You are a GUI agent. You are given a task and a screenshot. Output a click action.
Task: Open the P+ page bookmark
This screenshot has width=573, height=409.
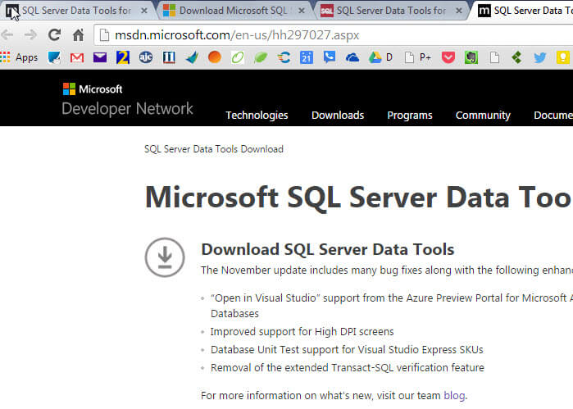point(418,57)
